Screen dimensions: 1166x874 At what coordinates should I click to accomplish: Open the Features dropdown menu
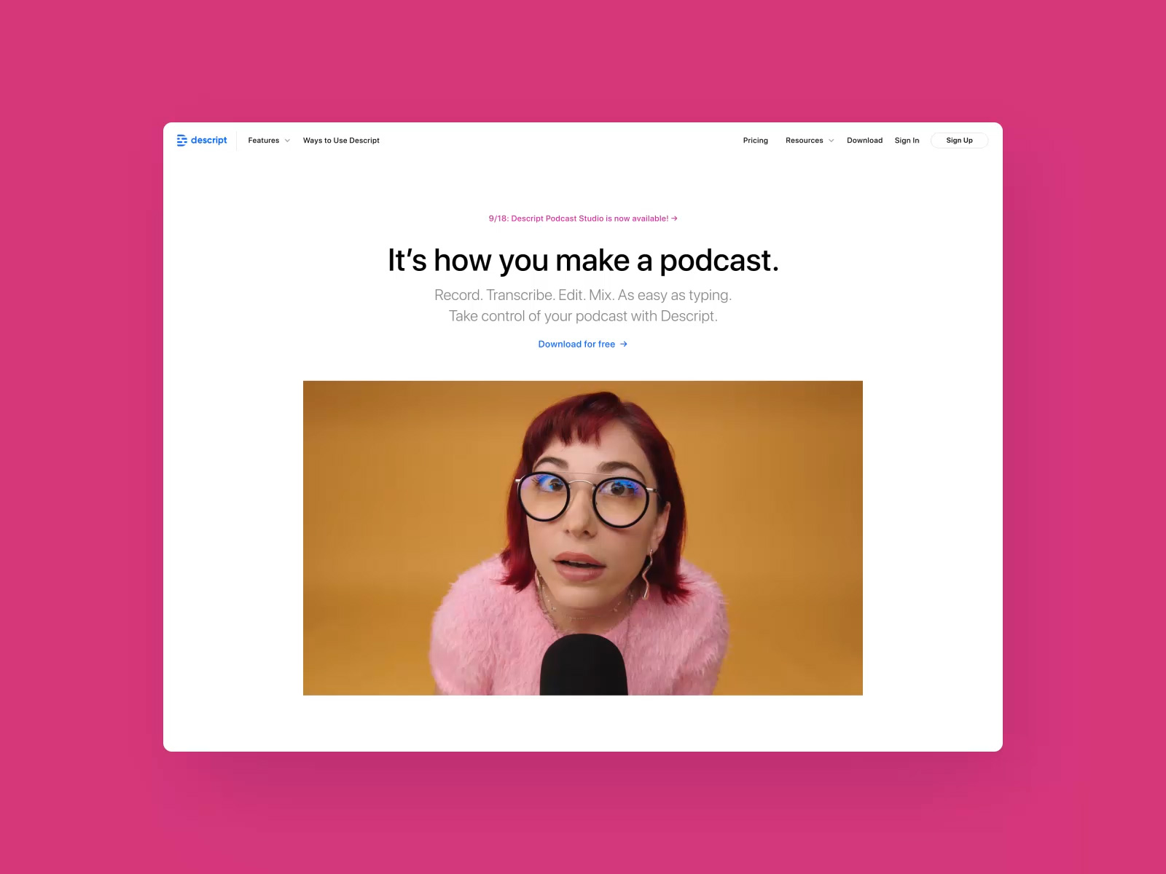(x=264, y=141)
